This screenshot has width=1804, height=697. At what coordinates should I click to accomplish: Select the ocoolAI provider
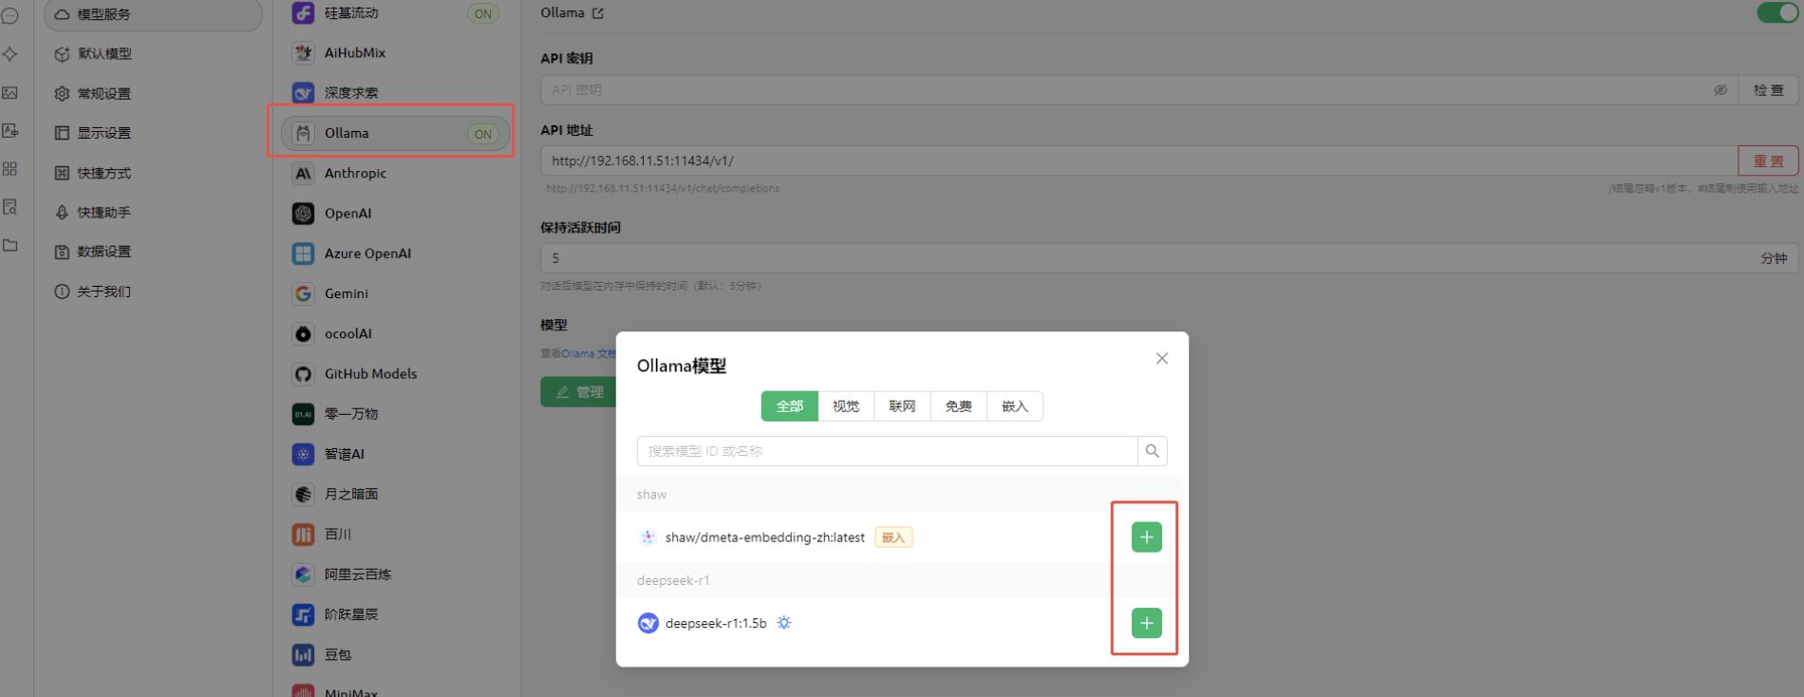coord(395,333)
